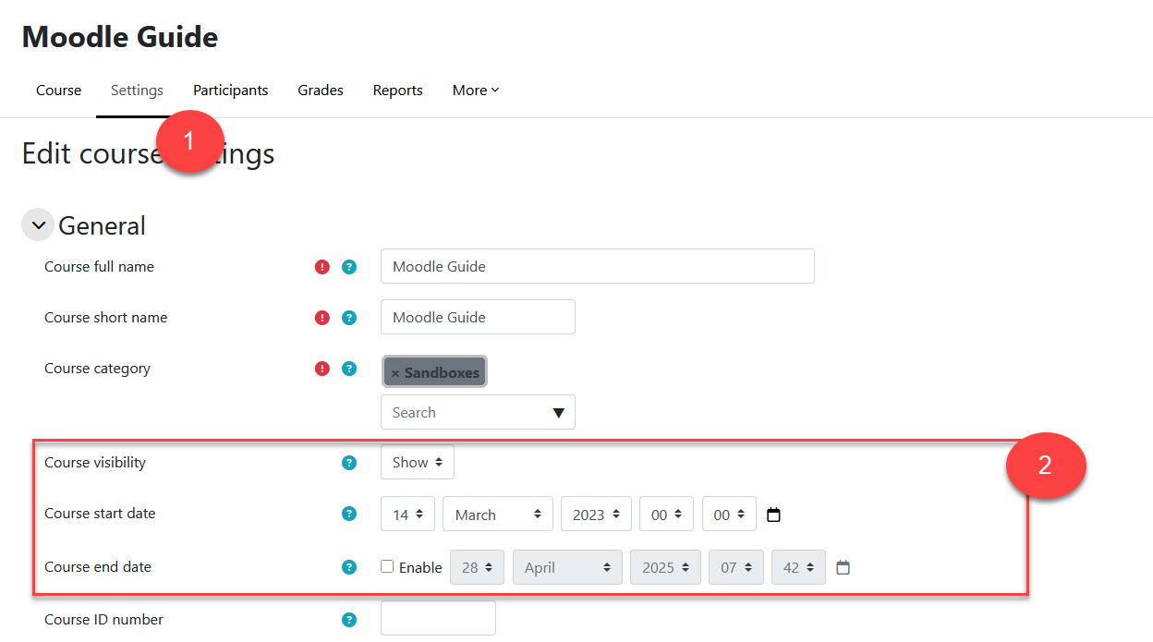Remove the Sandboxes category tag

[x=395, y=373]
